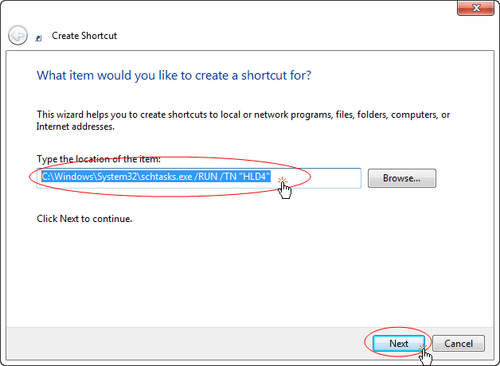Click the blue "What item would you like" heading

174,76
